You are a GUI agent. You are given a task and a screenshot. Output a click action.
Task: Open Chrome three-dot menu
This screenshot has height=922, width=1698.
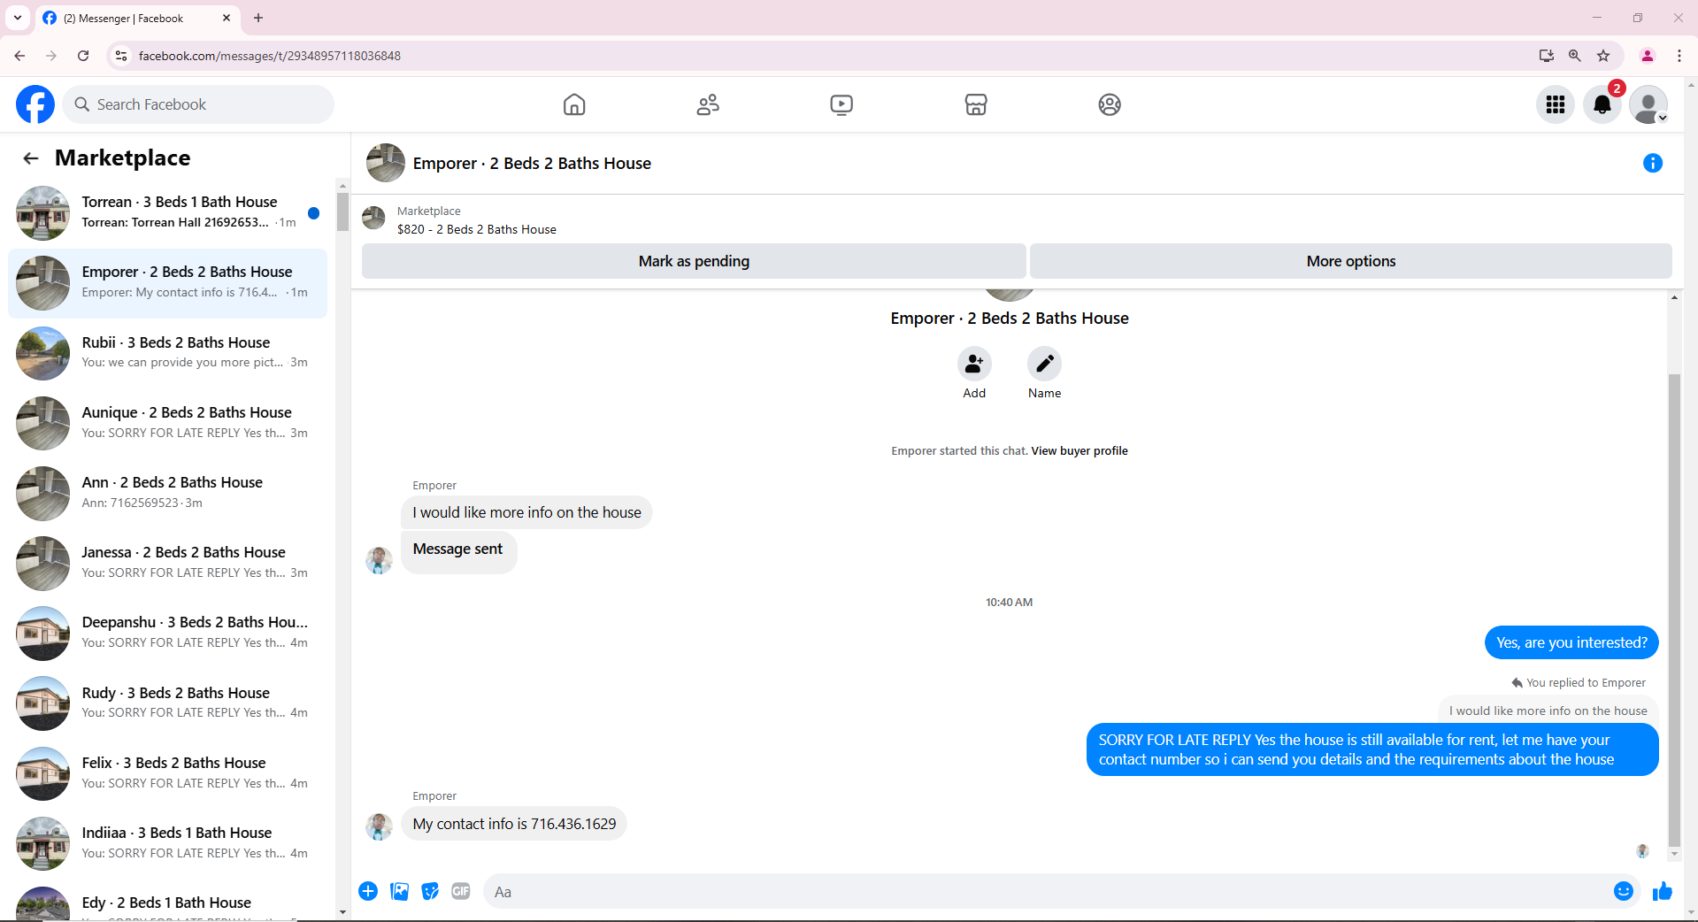coord(1679,56)
